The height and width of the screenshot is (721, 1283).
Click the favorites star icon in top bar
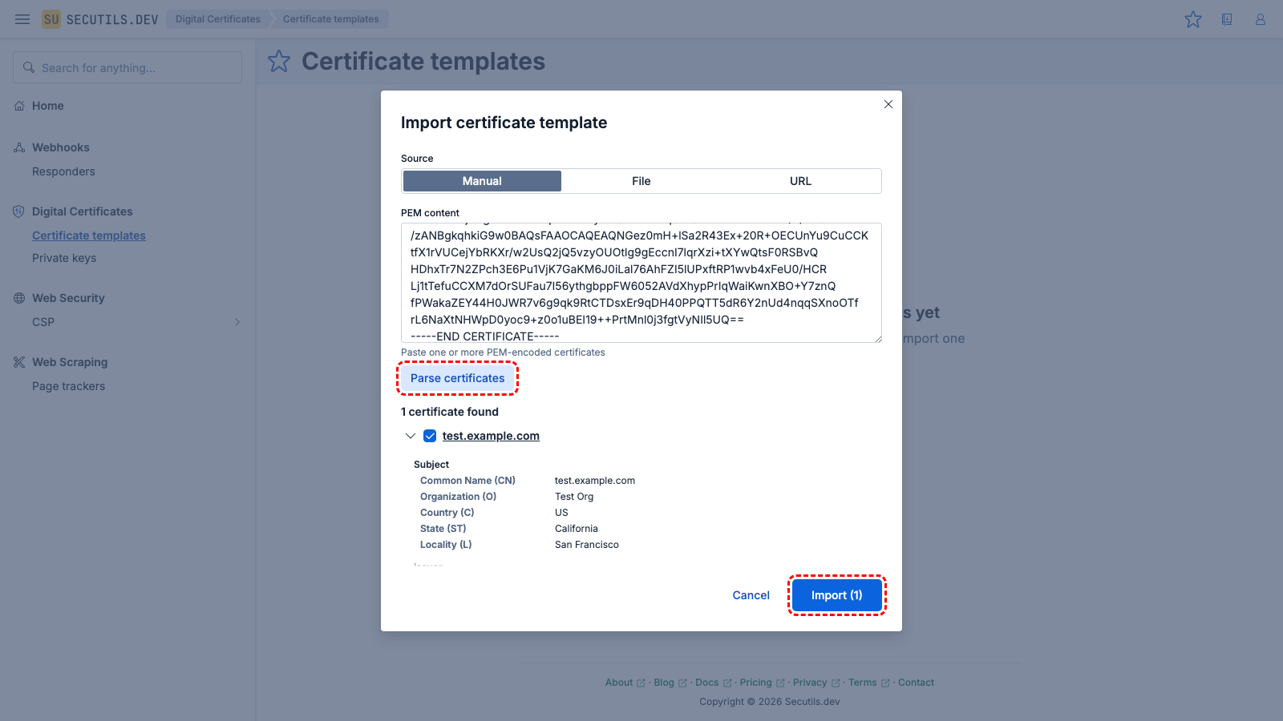pyautogui.click(x=1193, y=19)
